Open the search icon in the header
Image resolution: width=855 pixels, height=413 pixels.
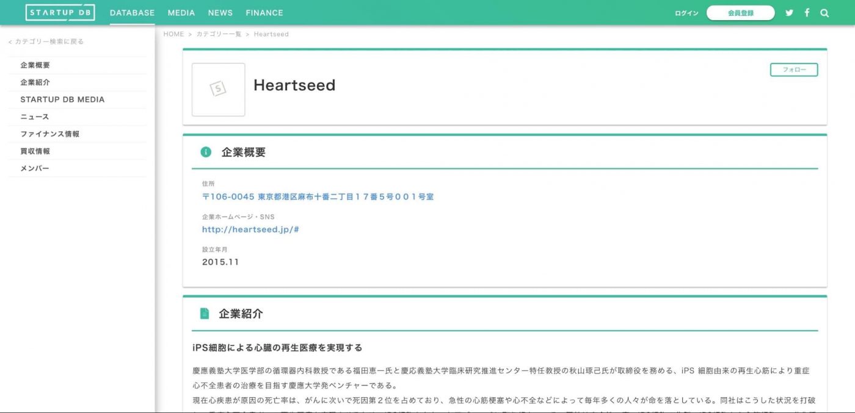click(824, 12)
